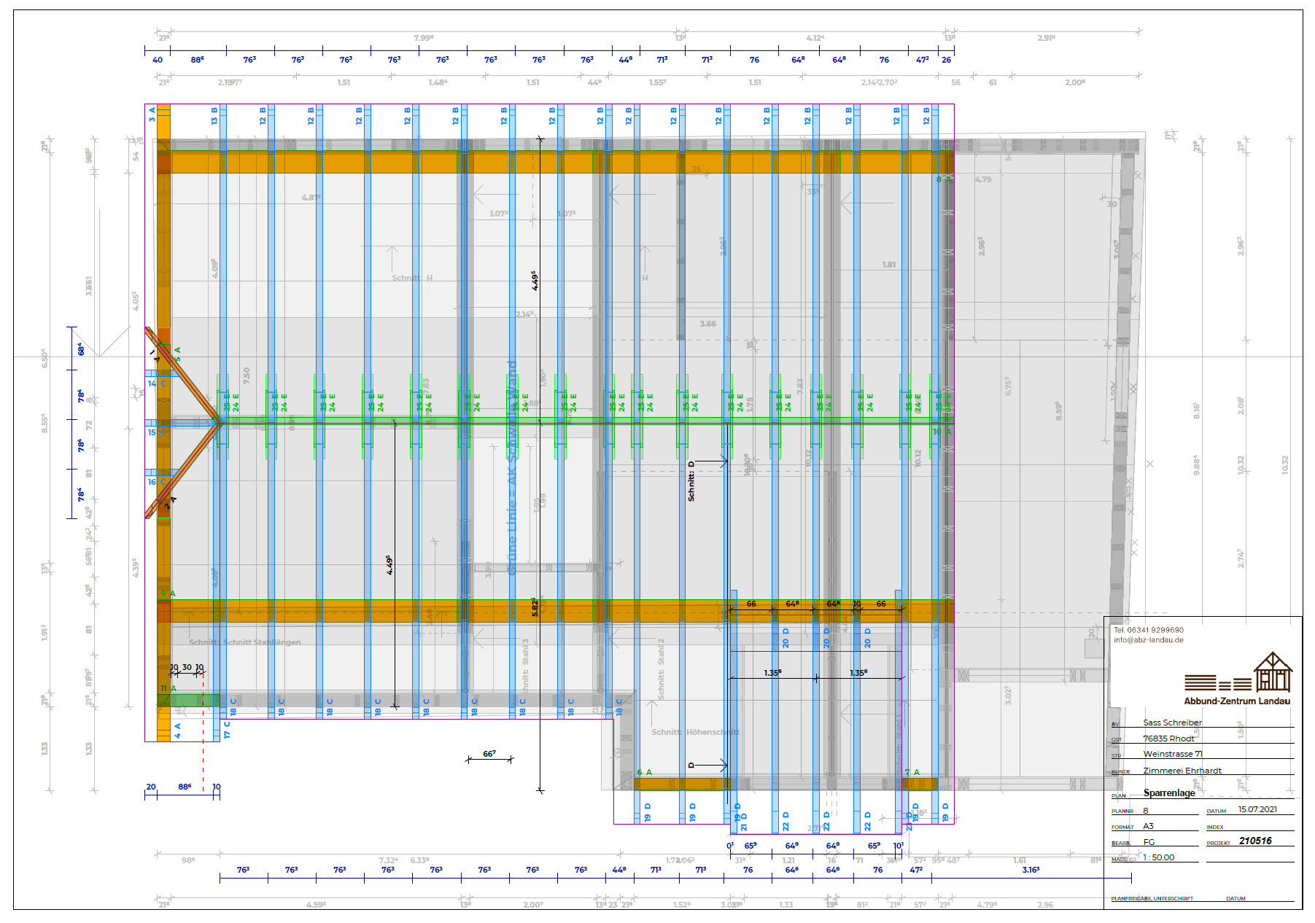Select the 17 C rafter label
Viewport: 1315px width, 923px height.
[x=227, y=730]
